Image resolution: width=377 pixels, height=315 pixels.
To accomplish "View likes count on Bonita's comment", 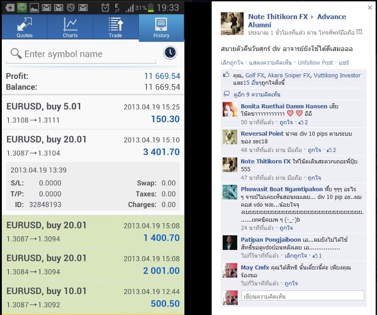I will [303, 122].
